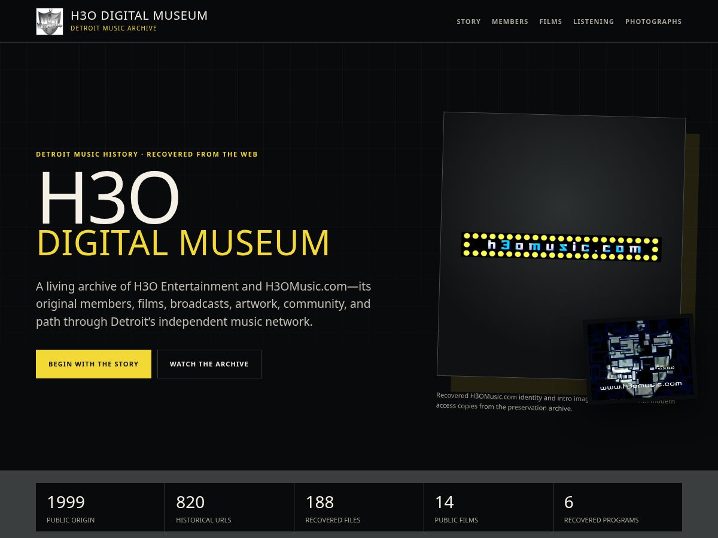Navigate to the Listening page
This screenshot has width=718, height=538.
(x=594, y=22)
